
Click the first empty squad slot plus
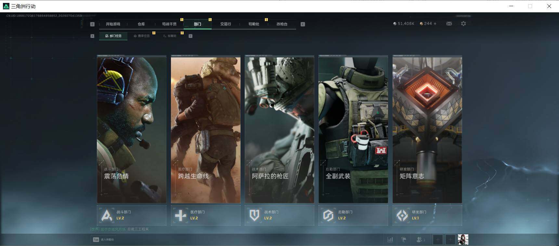click(437, 240)
